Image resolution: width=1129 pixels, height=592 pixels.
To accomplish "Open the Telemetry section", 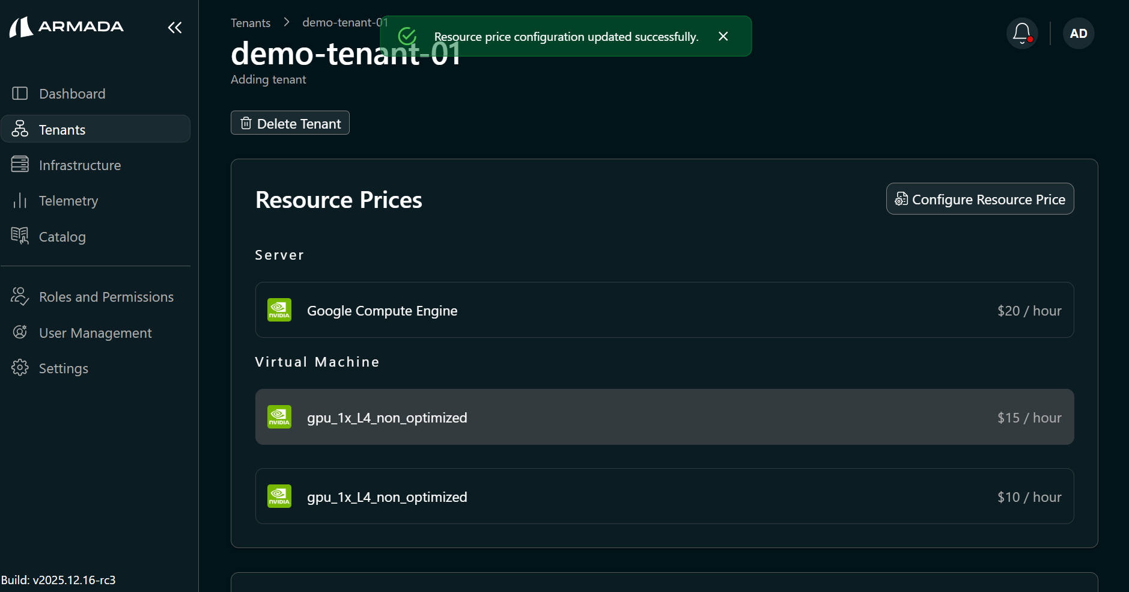I will pos(68,200).
